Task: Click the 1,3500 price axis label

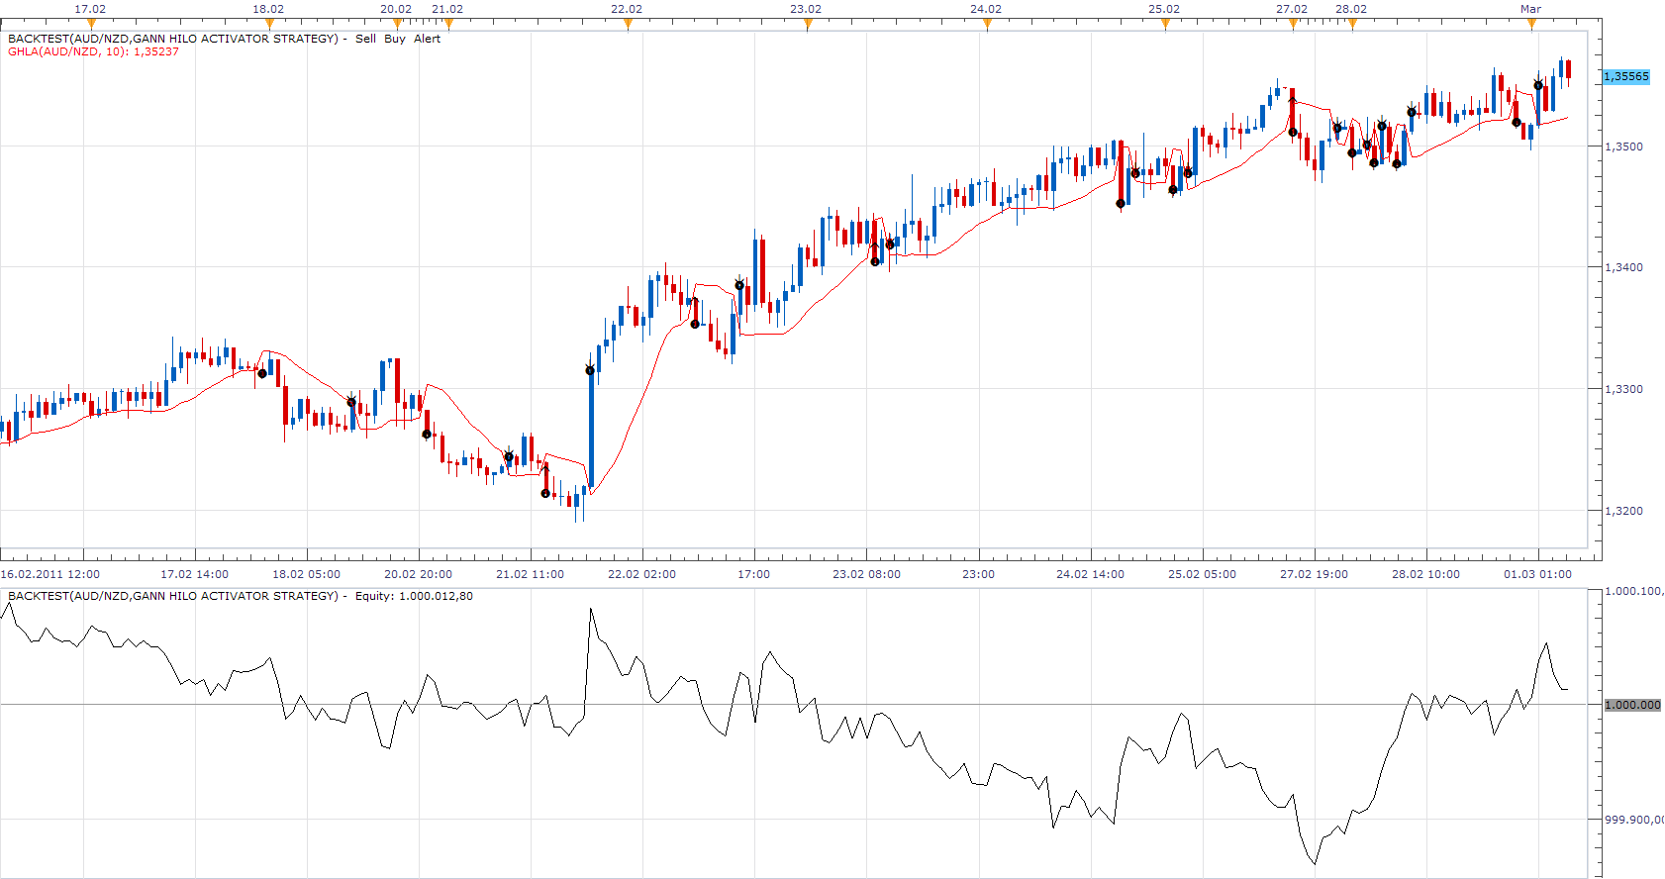Action: coord(1623,146)
